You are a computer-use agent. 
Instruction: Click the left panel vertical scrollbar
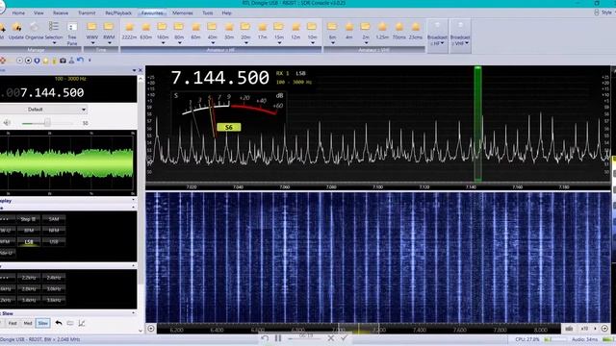click(x=141, y=204)
